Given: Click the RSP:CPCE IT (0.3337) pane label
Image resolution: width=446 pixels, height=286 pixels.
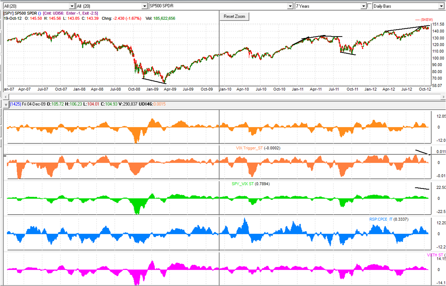Looking at the screenshot, I should (389, 219).
